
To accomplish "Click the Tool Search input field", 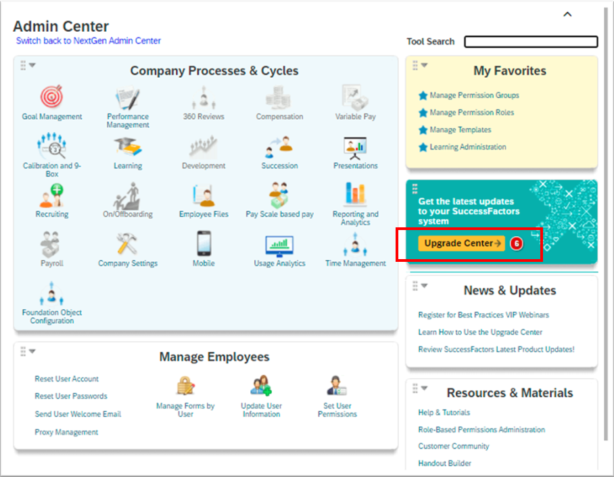I will pyautogui.click(x=531, y=41).
